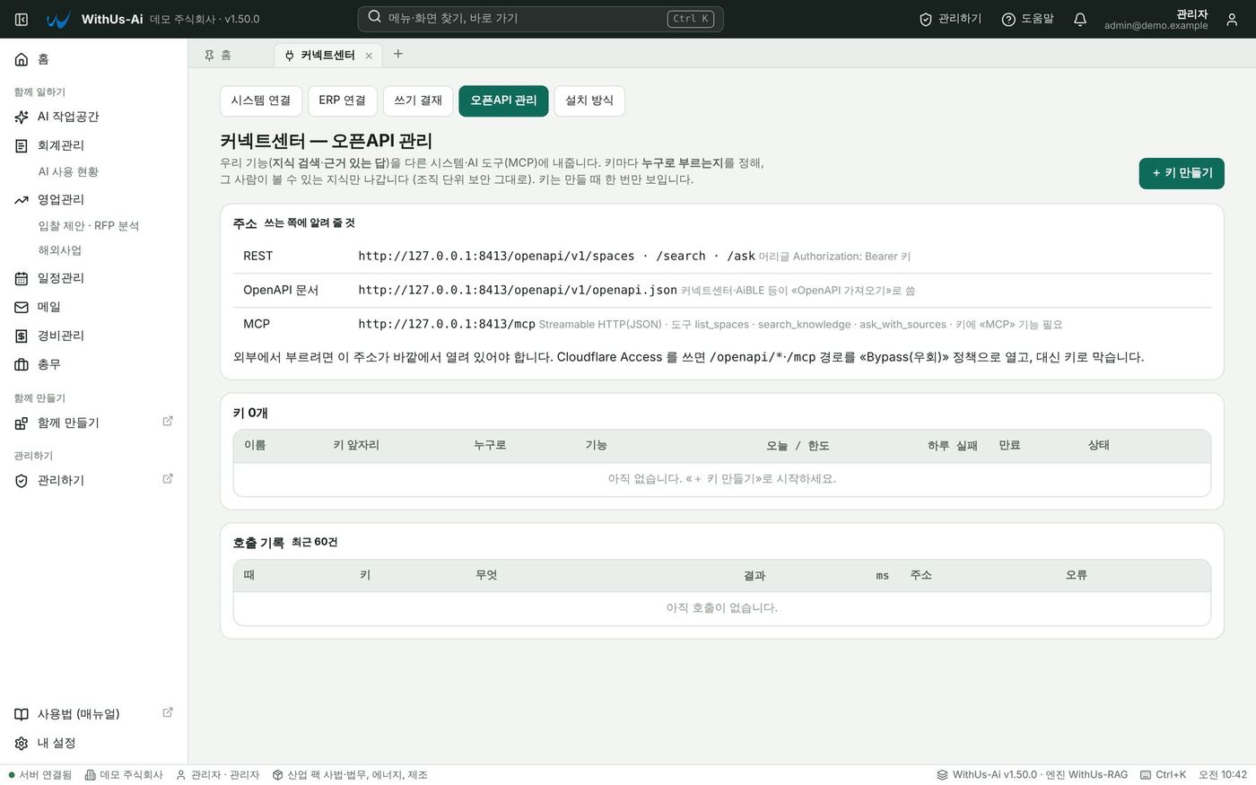The width and height of the screenshot is (1256, 785).
Task: Click the 총무 briefcase icon
Action: (22, 364)
